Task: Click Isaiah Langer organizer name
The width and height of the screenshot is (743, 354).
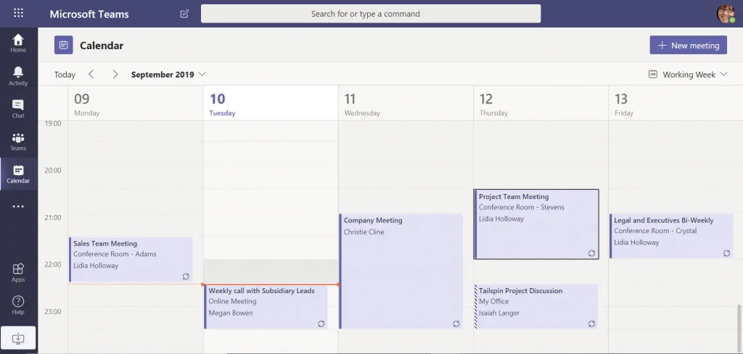Action: [499, 313]
